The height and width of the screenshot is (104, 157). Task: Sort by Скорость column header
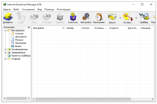coord(117,28)
